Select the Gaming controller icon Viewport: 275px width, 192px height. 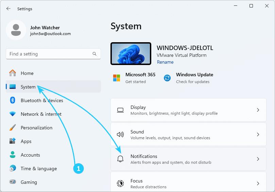tap(13, 182)
